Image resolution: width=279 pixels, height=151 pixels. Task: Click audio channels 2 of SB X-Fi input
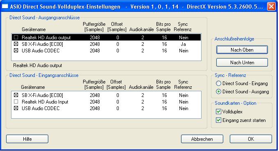click(x=143, y=95)
